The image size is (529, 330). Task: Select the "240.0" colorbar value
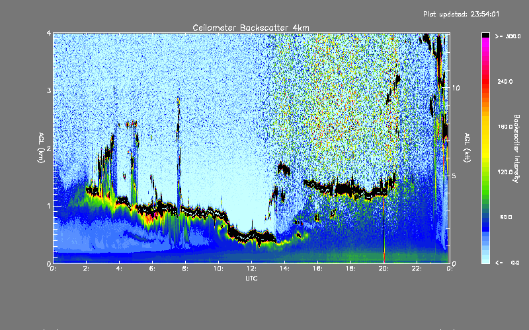click(505, 81)
